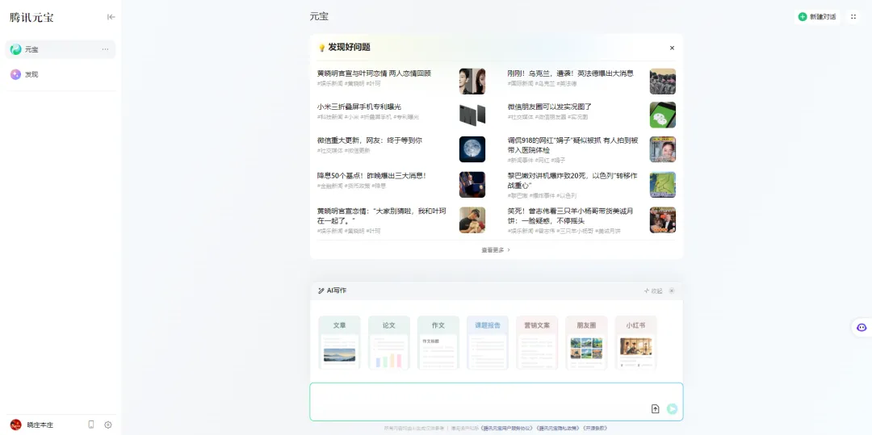The height and width of the screenshot is (435, 872).
Task: Click the #折叠屏手机 tag
Action: pos(375,117)
